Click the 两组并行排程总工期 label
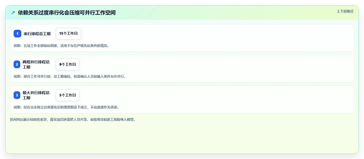The height and width of the screenshot is (159, 364). (36, 64)
